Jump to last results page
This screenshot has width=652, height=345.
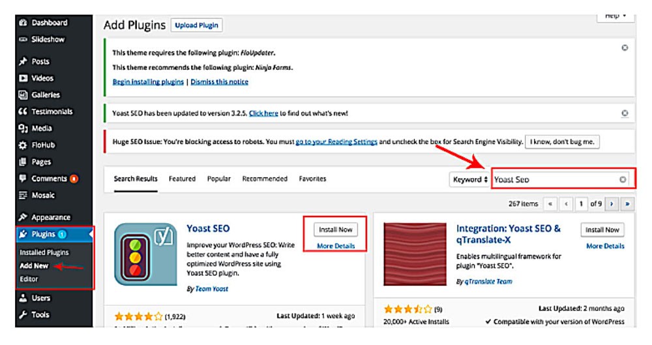(627, 204)
